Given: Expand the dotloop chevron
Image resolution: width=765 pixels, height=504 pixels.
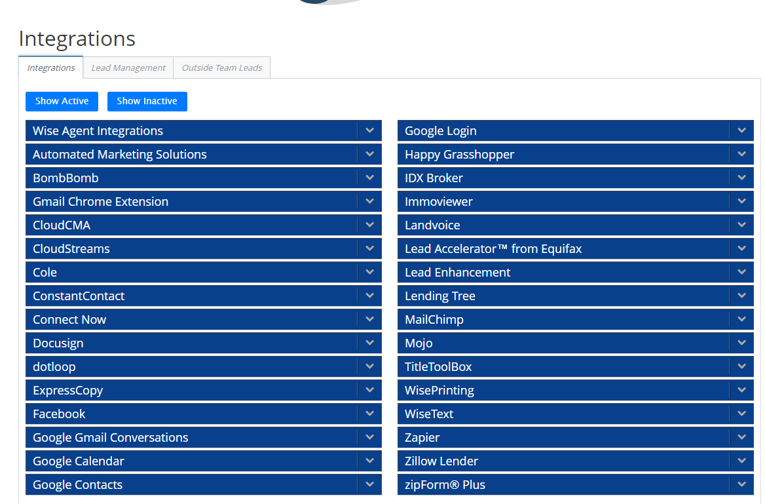Looking at the screenshot, I should pyautogui.click(x=370, y=366).
